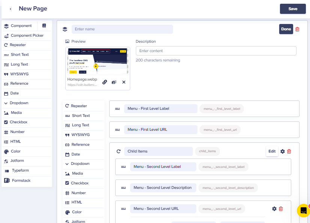Choose HTML in the outer sidebar

coord(27,142)
